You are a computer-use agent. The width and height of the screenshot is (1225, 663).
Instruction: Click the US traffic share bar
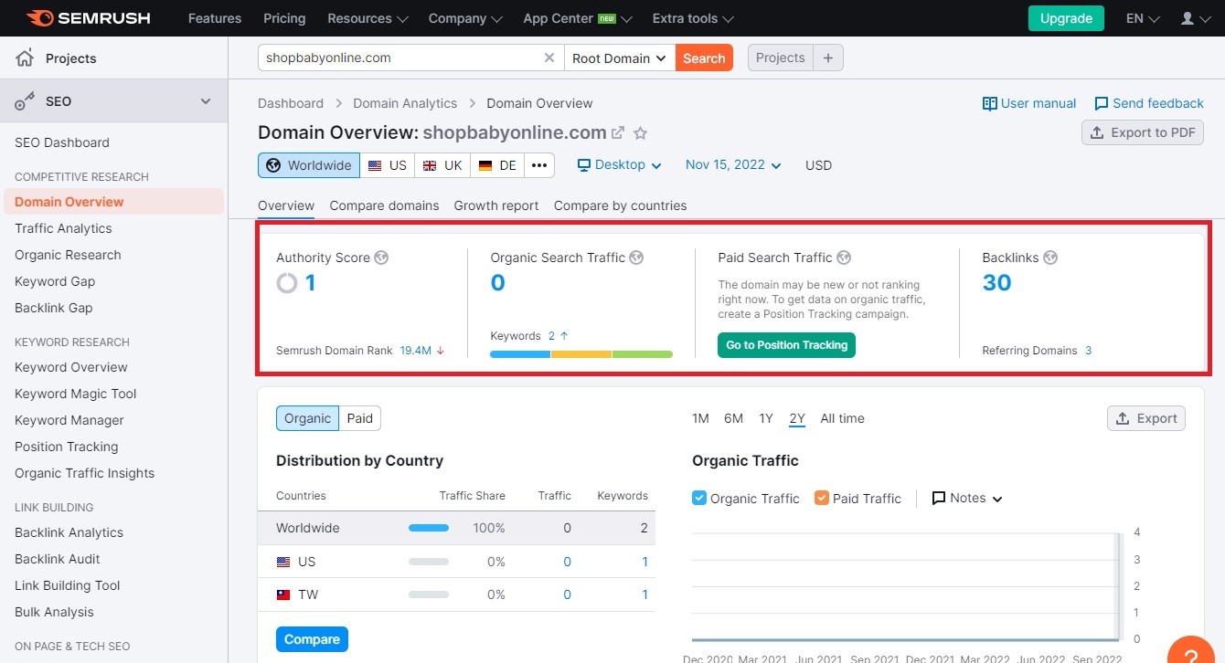coord(429,562)
